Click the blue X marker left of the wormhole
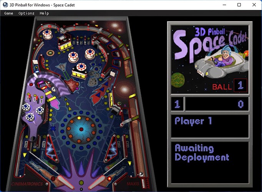The height and width of the screenshot is (192, 262). [53, 128]
